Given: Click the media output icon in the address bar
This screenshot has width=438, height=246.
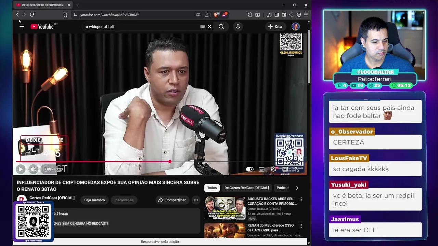Looking at the screenshot, I should pos(198,15).
